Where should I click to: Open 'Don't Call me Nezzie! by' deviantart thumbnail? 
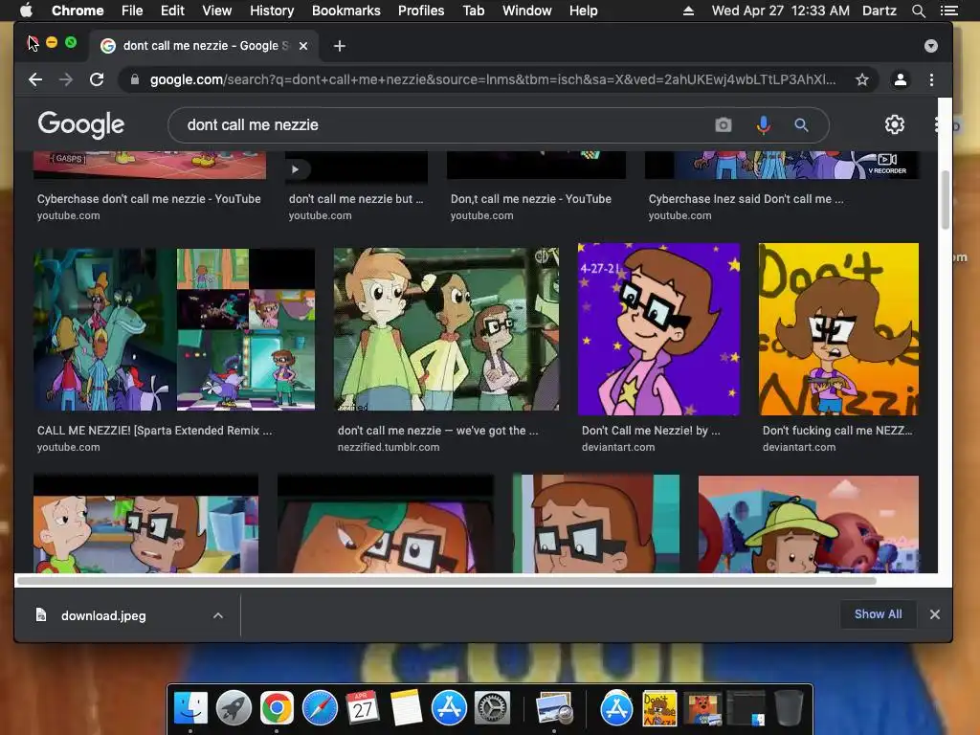[x=658, y=329]
